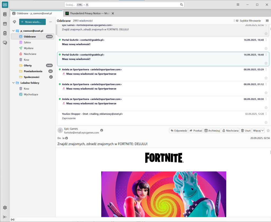Click the Nowa wiadomość button
271x222 pixels.
(32, 22)
